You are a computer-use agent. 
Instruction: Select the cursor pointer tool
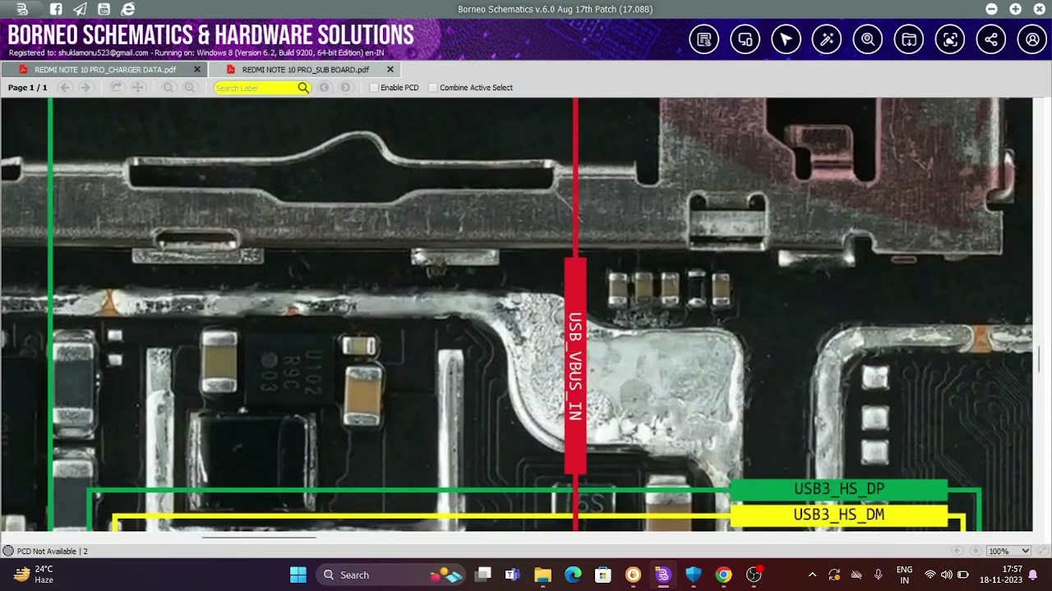pyautogui.click(x=787, y=39)
